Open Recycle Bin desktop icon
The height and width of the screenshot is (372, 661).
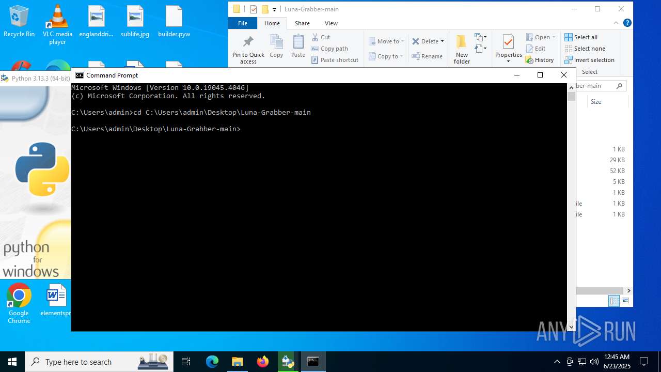pyautogui.click(x=19, y=22)
